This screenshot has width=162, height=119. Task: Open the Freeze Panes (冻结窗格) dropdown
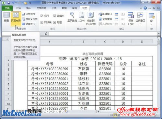click(x=106, y=24)
